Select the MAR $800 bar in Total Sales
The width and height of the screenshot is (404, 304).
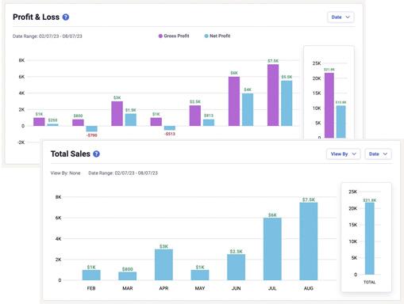click(x=128, y=276)
